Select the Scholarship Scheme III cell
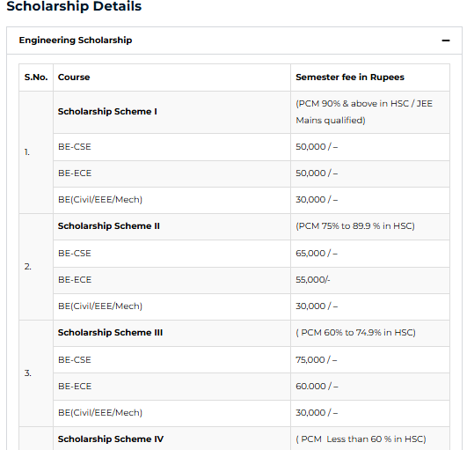Screen dimensions: 467x450 coord(110,333)
